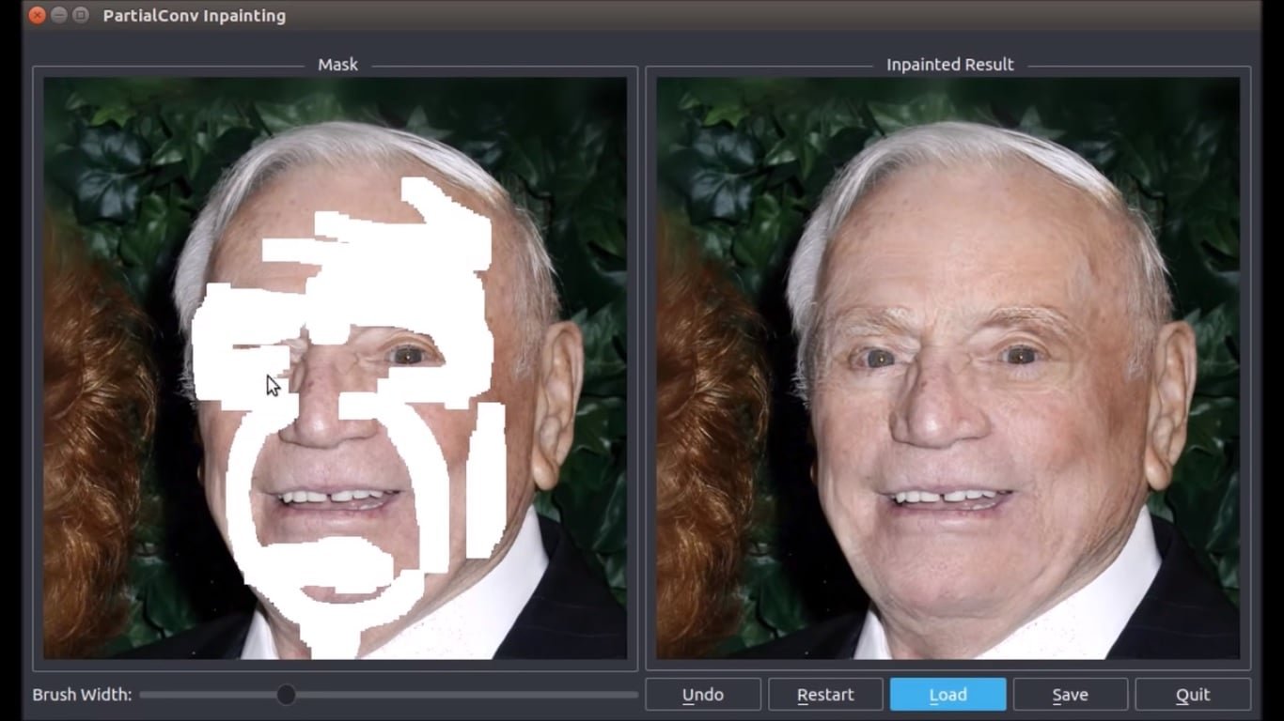
Task: Minimize the PartialConv Inpainting window
Action: tap(58, 15)
